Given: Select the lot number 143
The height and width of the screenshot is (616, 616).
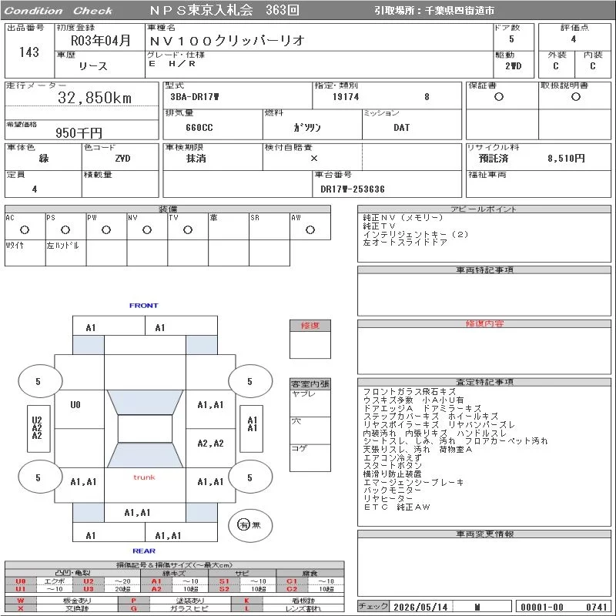Looking at the screenshot, I should pos(29,52).
